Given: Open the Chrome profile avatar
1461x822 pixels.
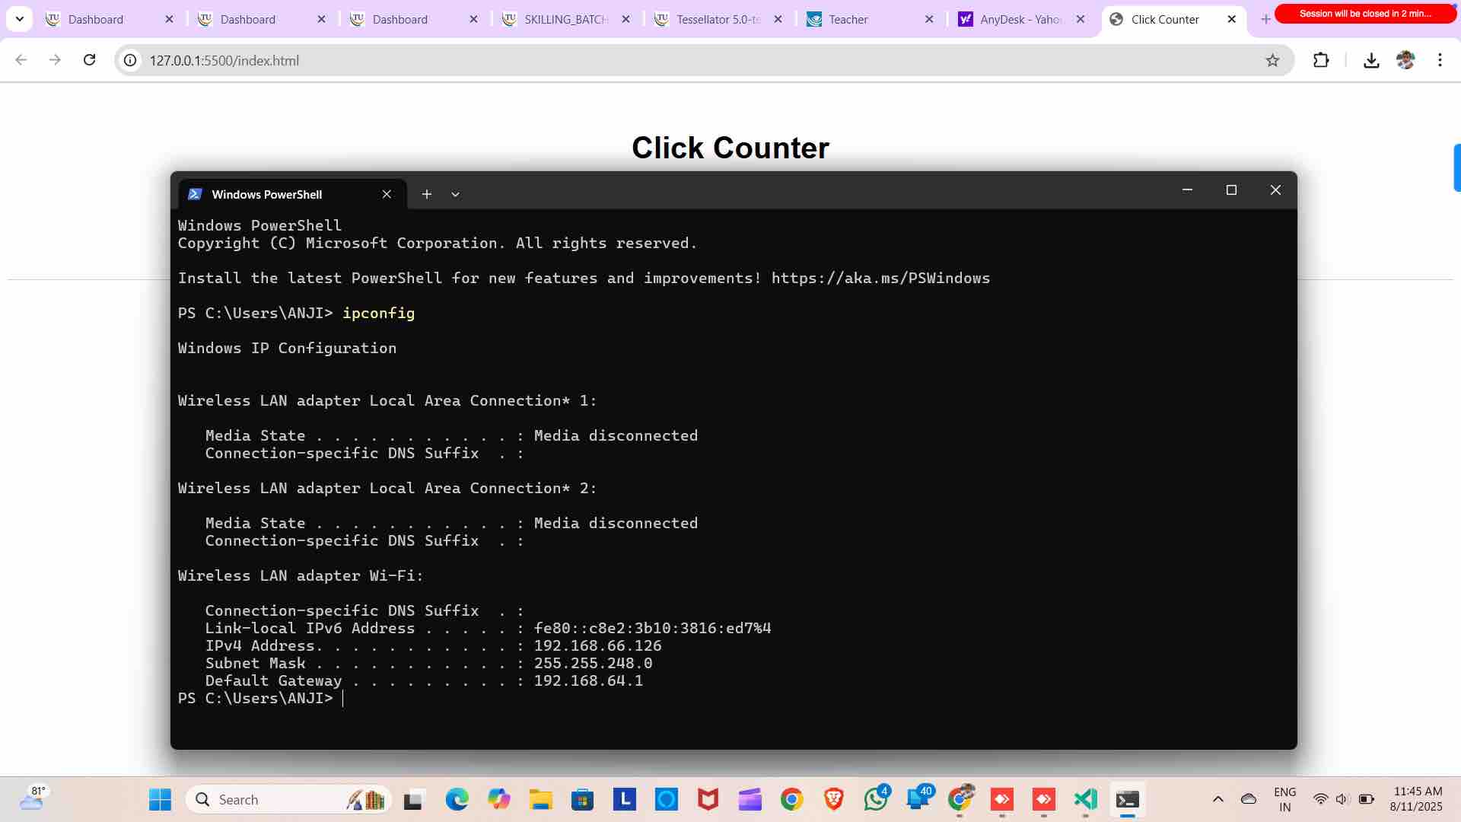Looking at the screenshot, I should tap(1405, 60).
